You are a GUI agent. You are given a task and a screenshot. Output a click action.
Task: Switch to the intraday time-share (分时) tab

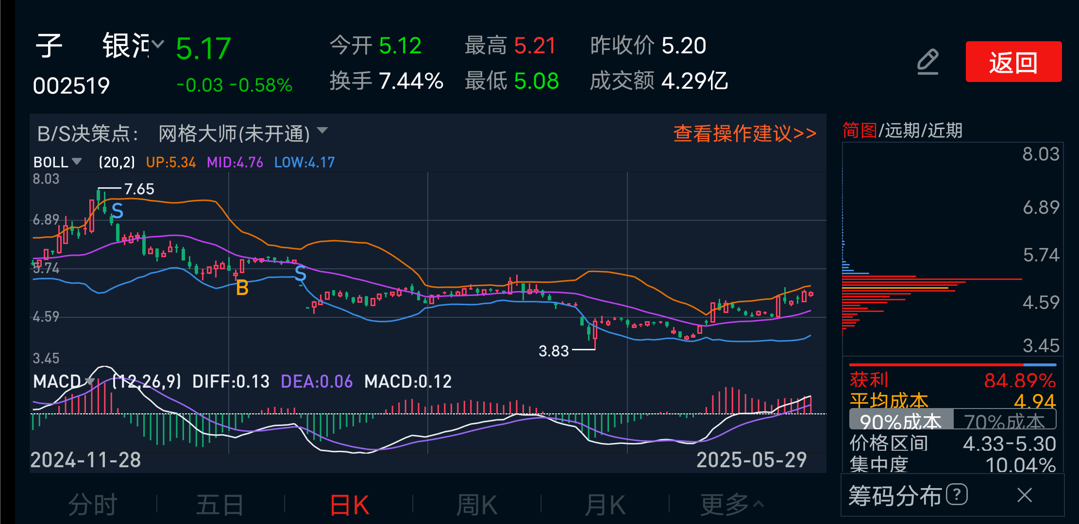pyautogui.click(x=93, y=505)
